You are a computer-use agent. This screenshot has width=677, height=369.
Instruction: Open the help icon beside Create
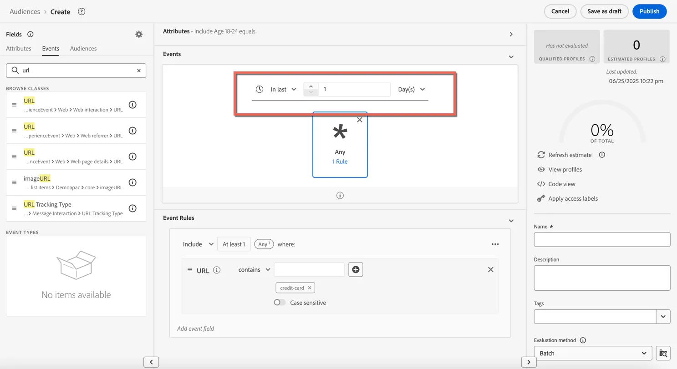click(81, 11)
